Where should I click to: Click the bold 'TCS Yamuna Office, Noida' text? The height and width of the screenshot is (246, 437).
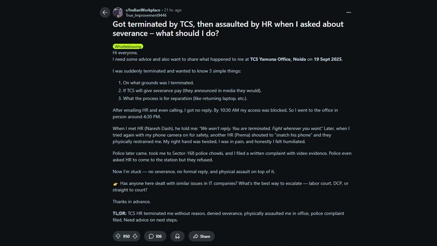pos(278,59)
